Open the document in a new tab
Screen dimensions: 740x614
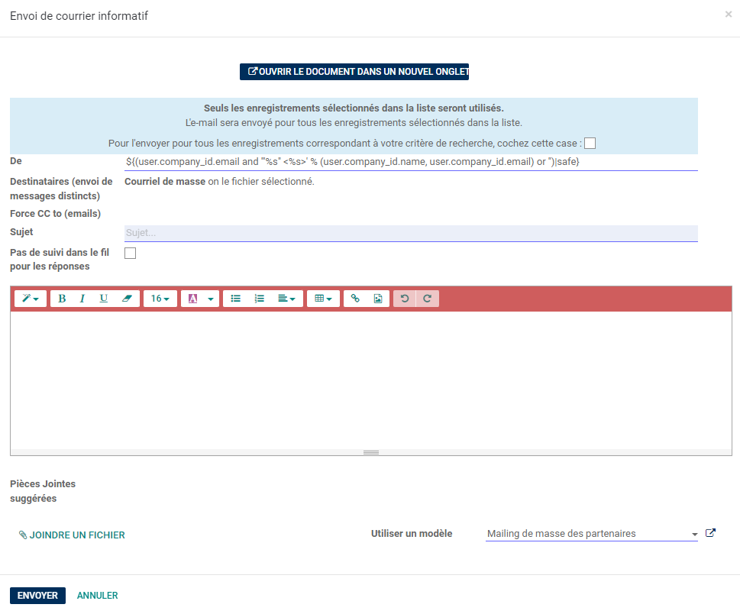click(354, 72)
